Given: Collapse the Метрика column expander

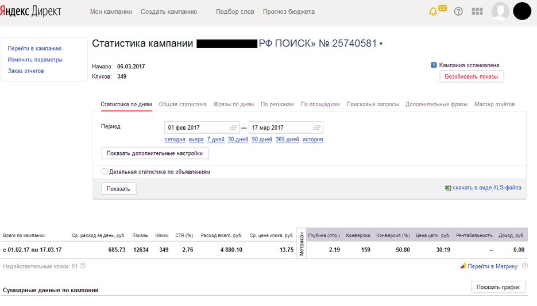Looking at the screenshot, I should (x=302, y=243).
